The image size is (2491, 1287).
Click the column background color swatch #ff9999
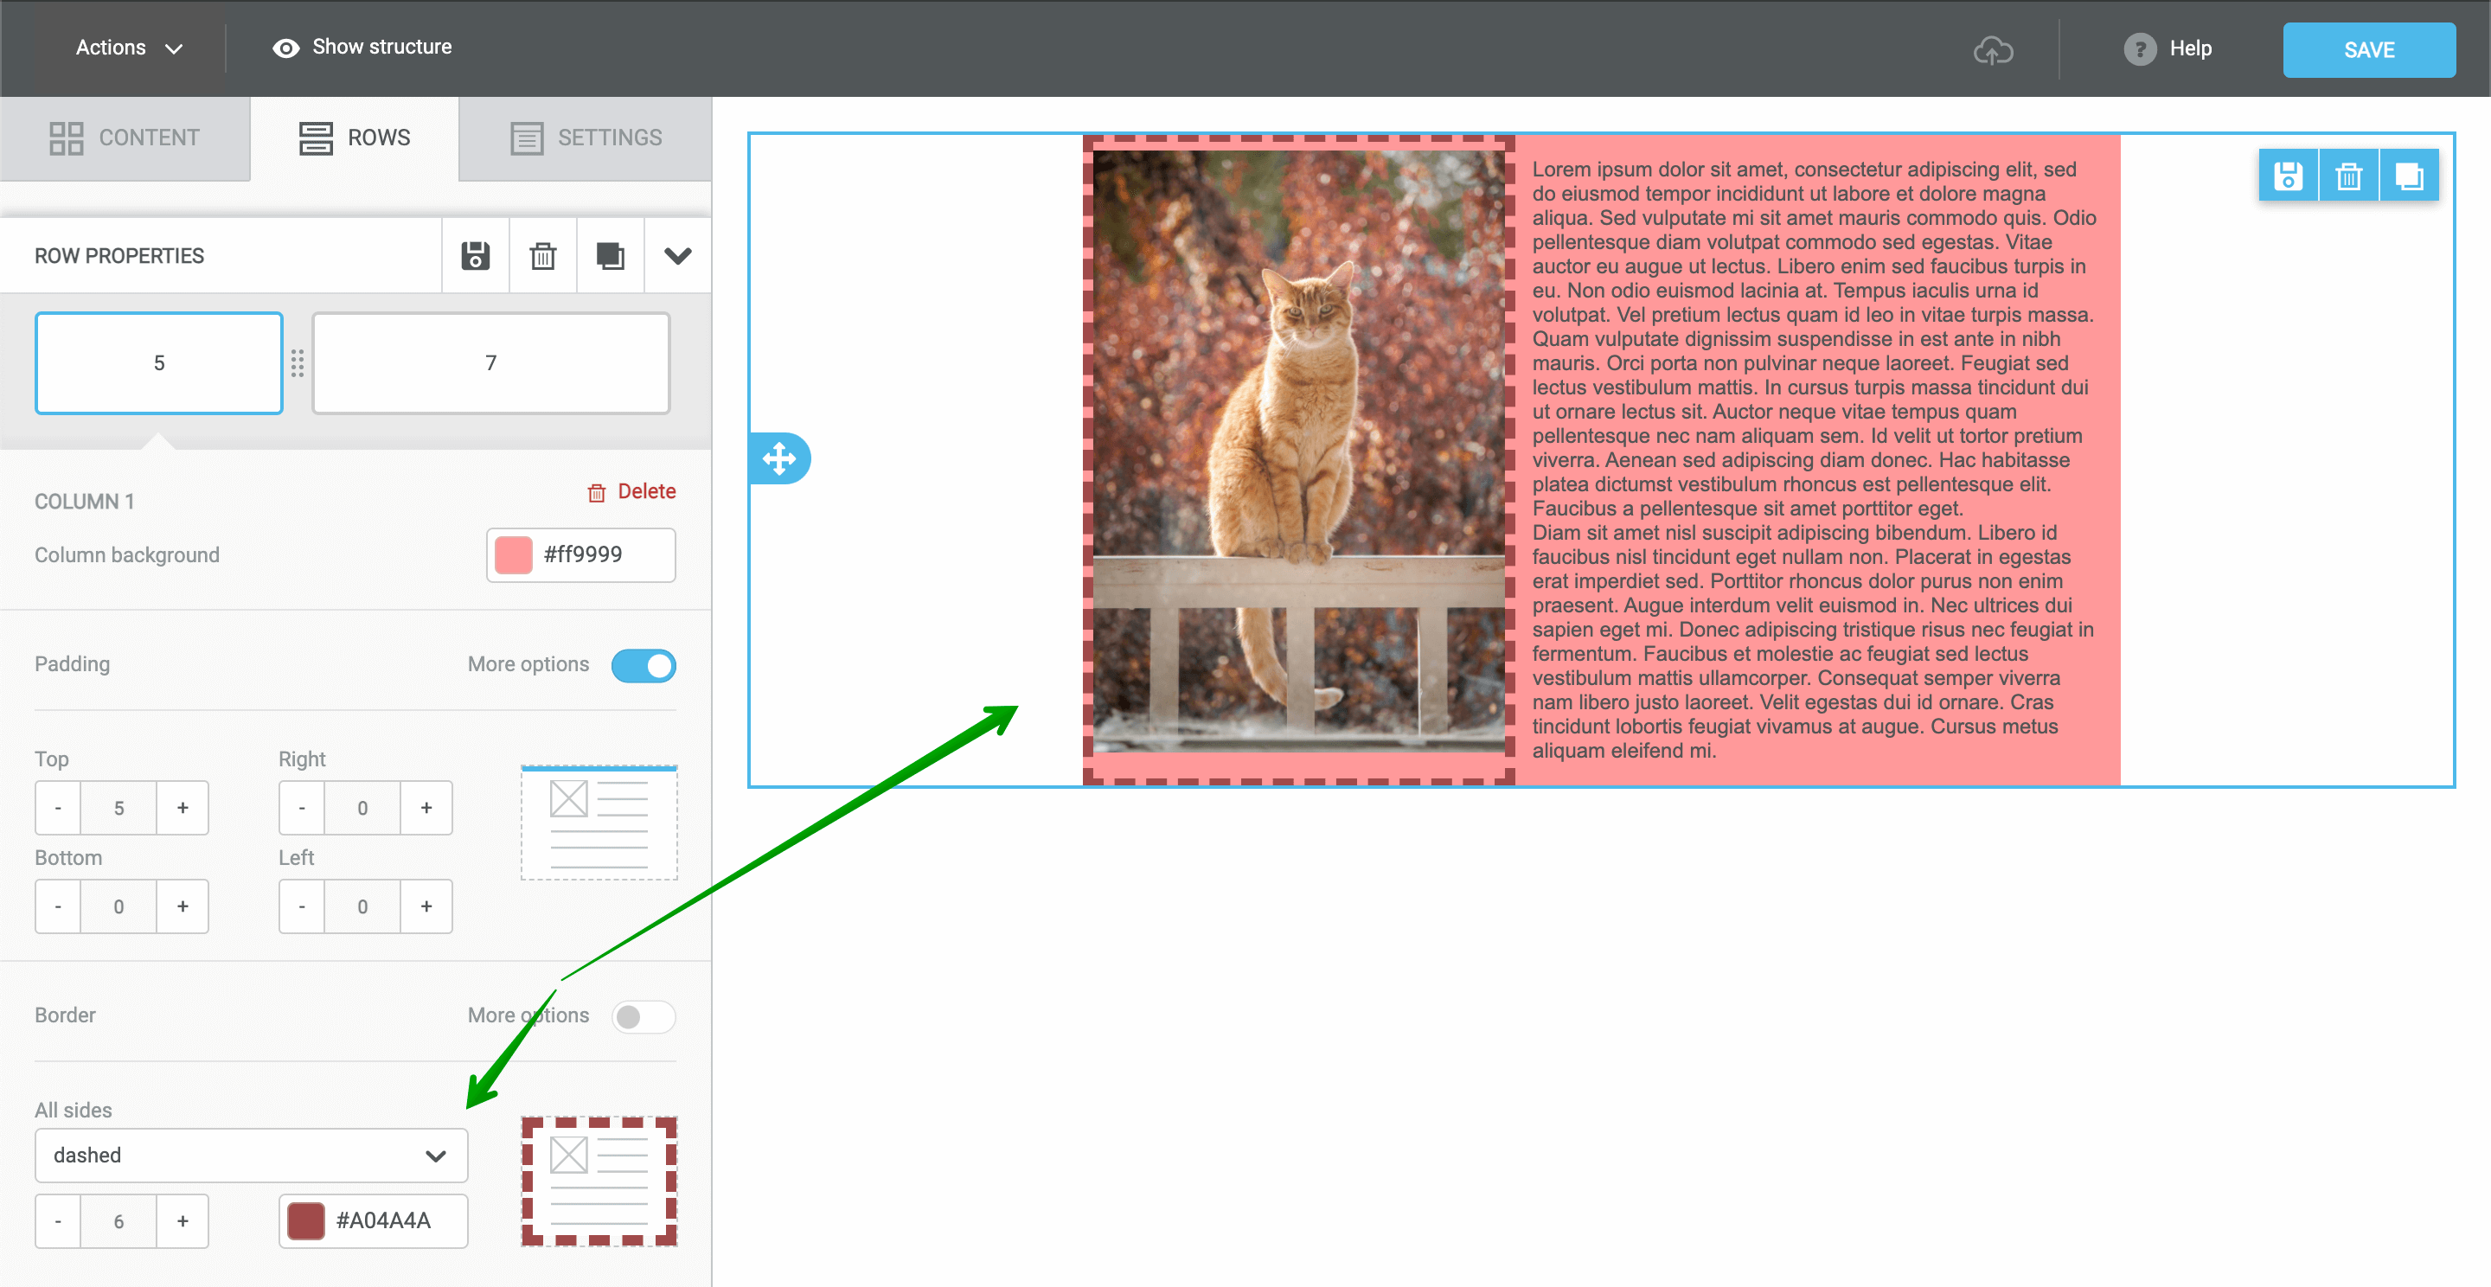click(509, 555)
